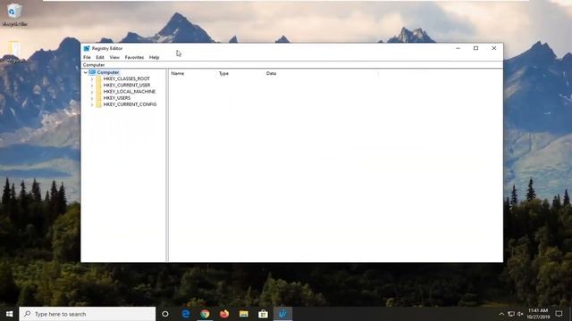The image size is (572, 321).
Task: Open the Edit menu
Action: pos(100,57)
